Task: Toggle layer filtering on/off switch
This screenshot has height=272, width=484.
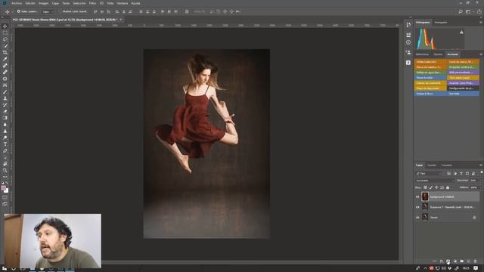Action: [x=481, y=172]
